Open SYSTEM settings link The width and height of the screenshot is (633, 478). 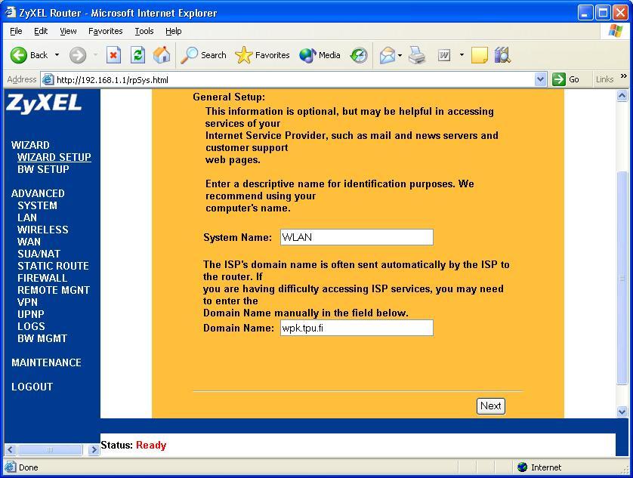[x=37, y=205]
